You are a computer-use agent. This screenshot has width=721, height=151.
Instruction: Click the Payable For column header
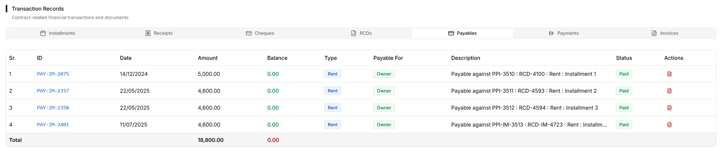click(388, 58)
